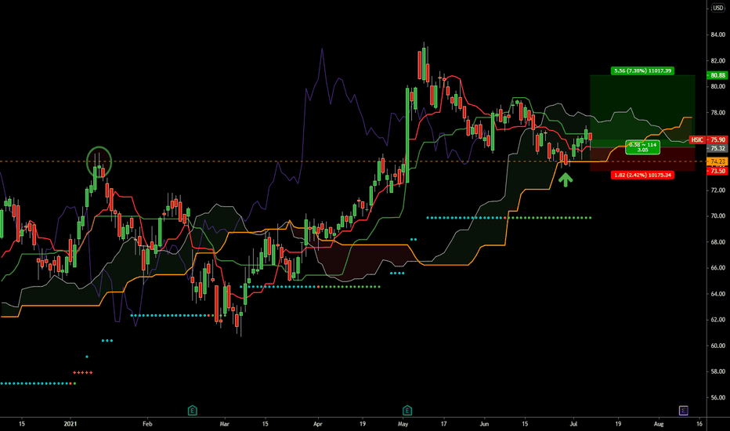This screenshot has width=730, height=431.
Task: Click 62.00 on the price axis
Action: pyautogui.click(x=717, y=320)
